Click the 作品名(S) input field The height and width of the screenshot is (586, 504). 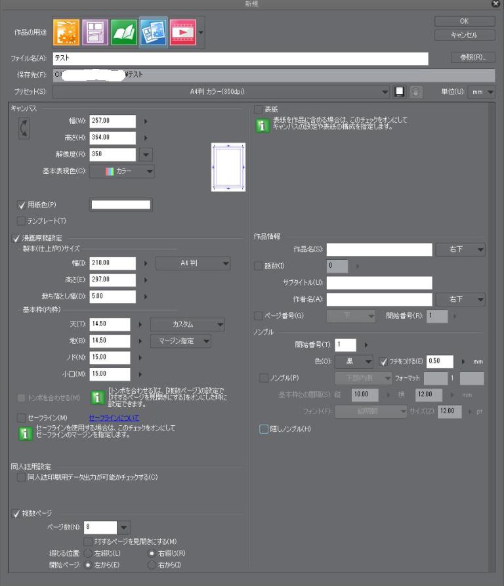tap(379, 249)
